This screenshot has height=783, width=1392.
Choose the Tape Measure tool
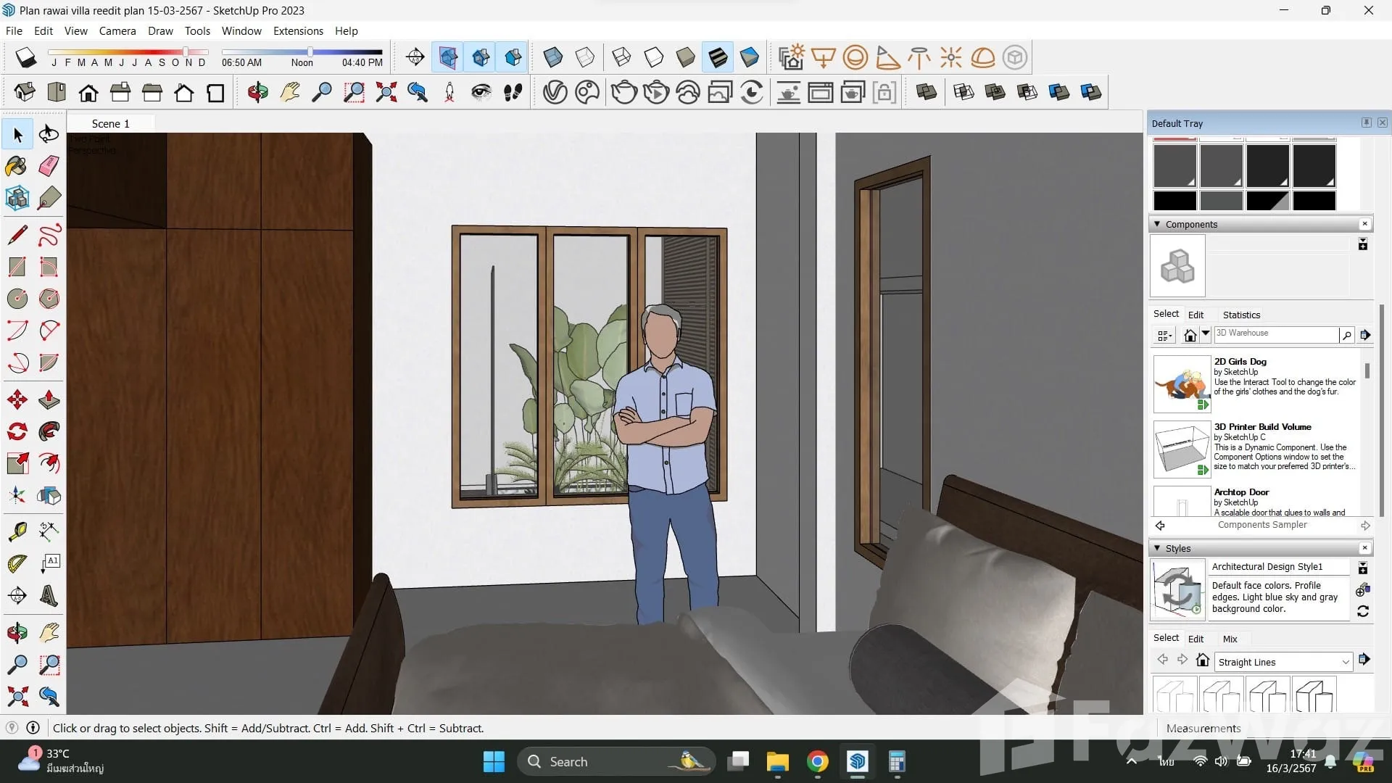click(17, 531)
